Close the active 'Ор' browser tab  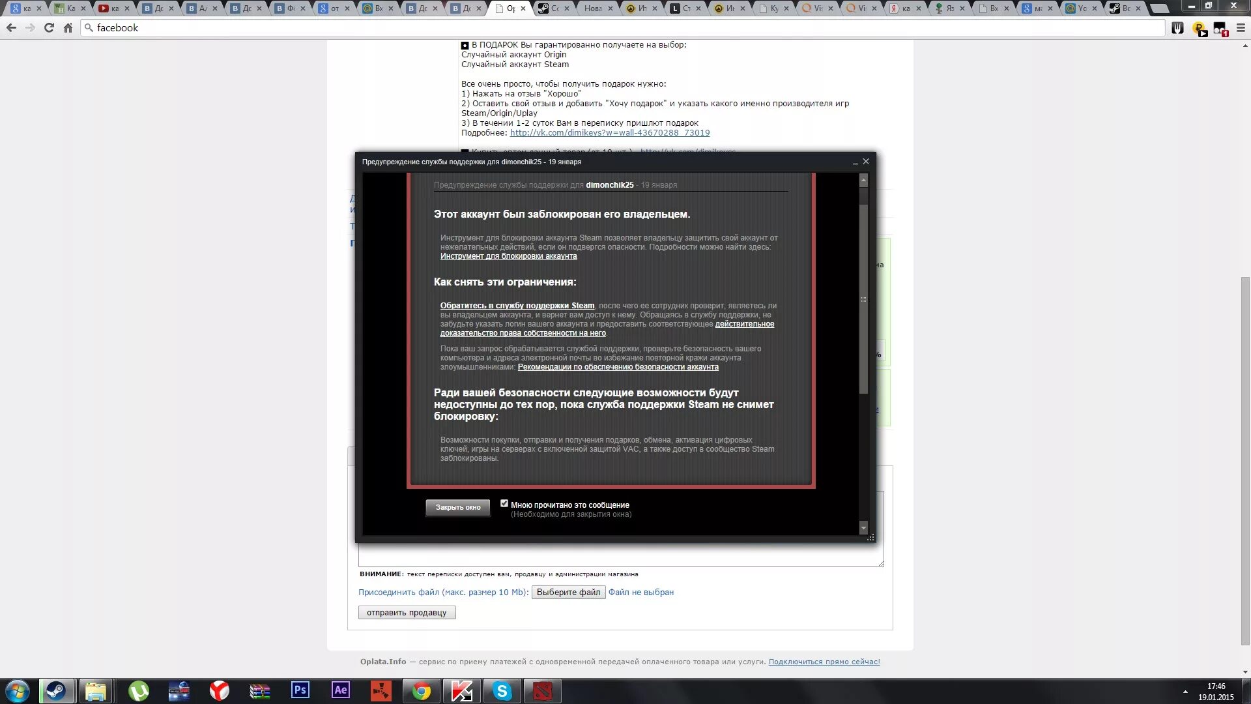[x=523, y=8]
